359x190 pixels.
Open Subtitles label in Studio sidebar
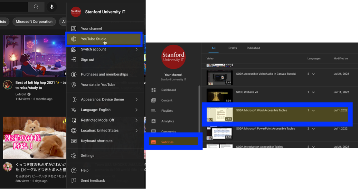[167, 142]
